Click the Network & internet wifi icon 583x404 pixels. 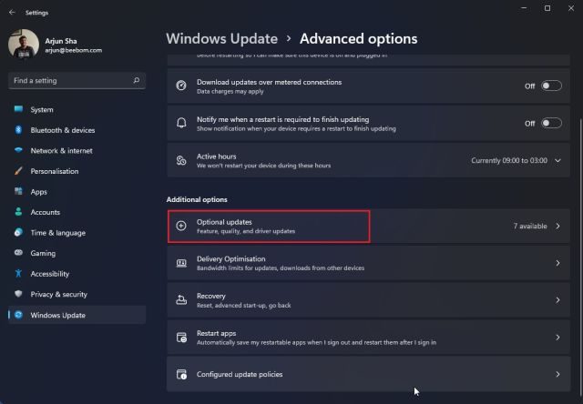(18, 150)
